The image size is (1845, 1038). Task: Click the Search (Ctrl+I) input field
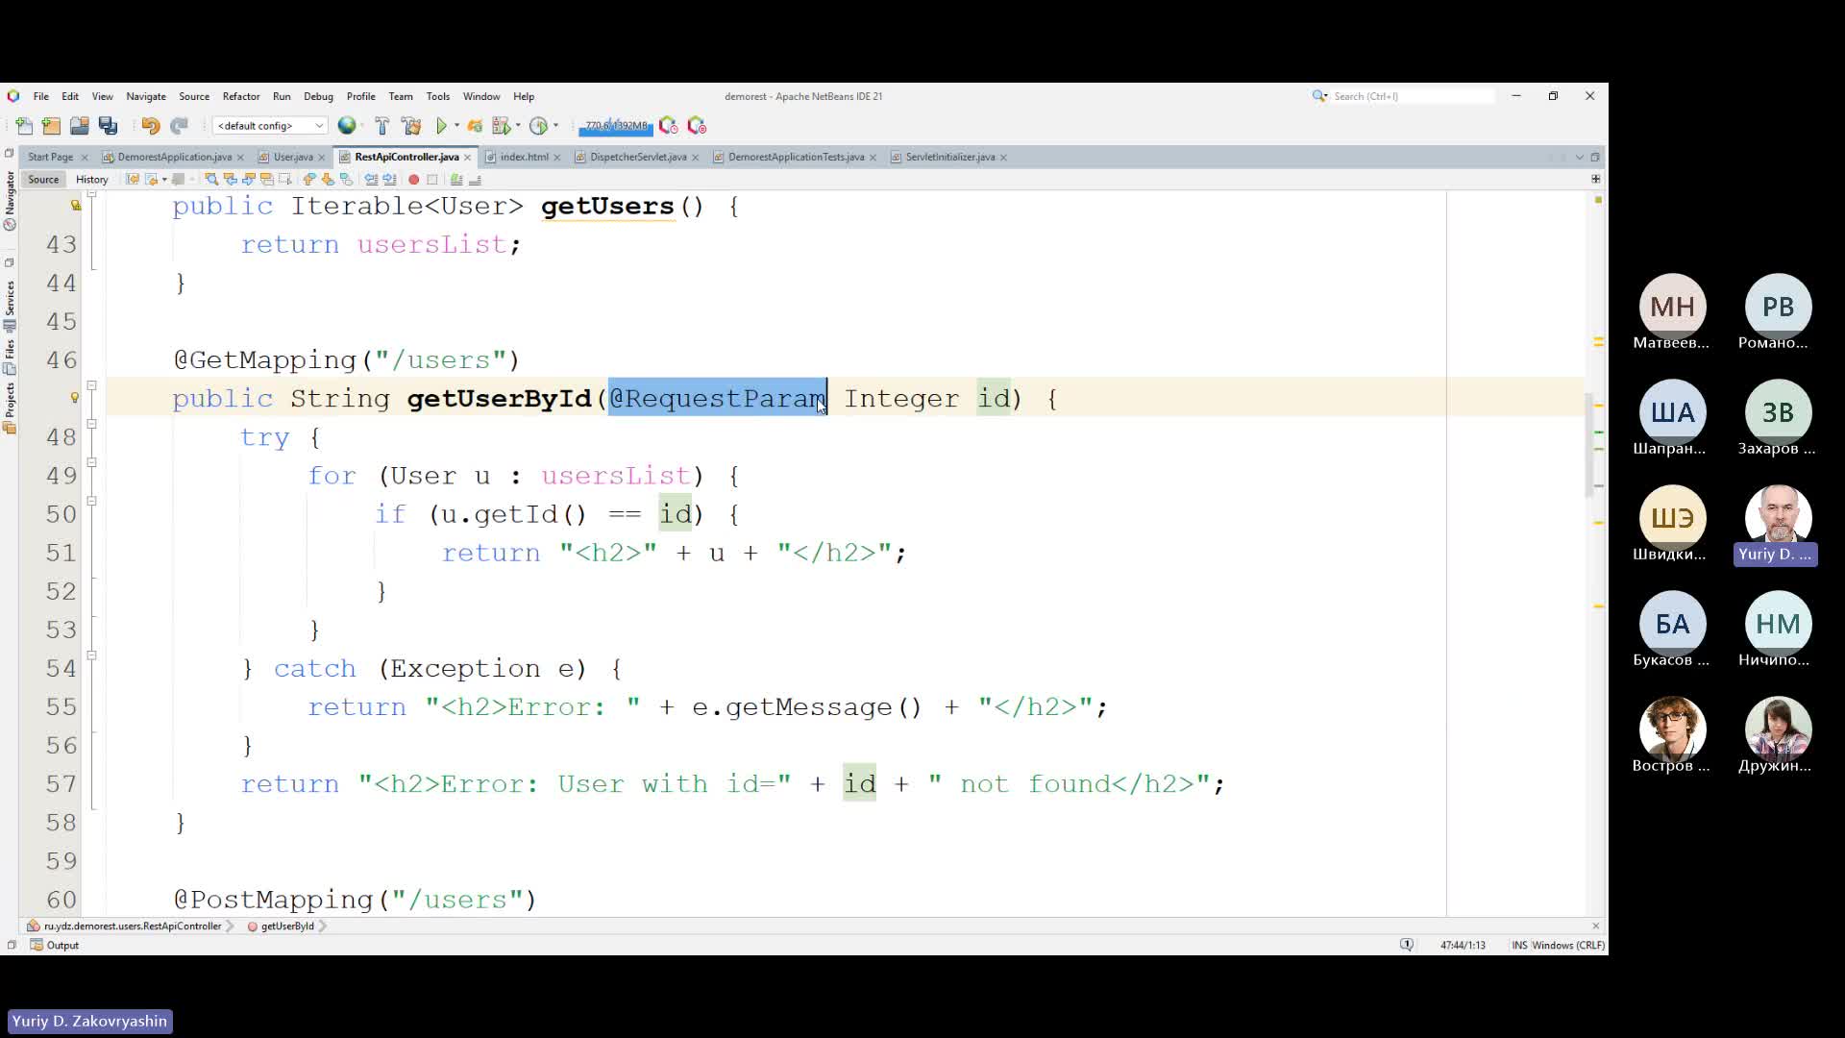[1412, 96]
